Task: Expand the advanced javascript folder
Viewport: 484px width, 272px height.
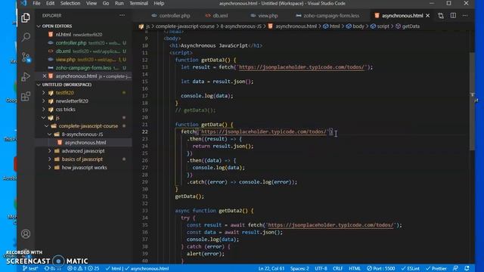Action: click(83, 151)
